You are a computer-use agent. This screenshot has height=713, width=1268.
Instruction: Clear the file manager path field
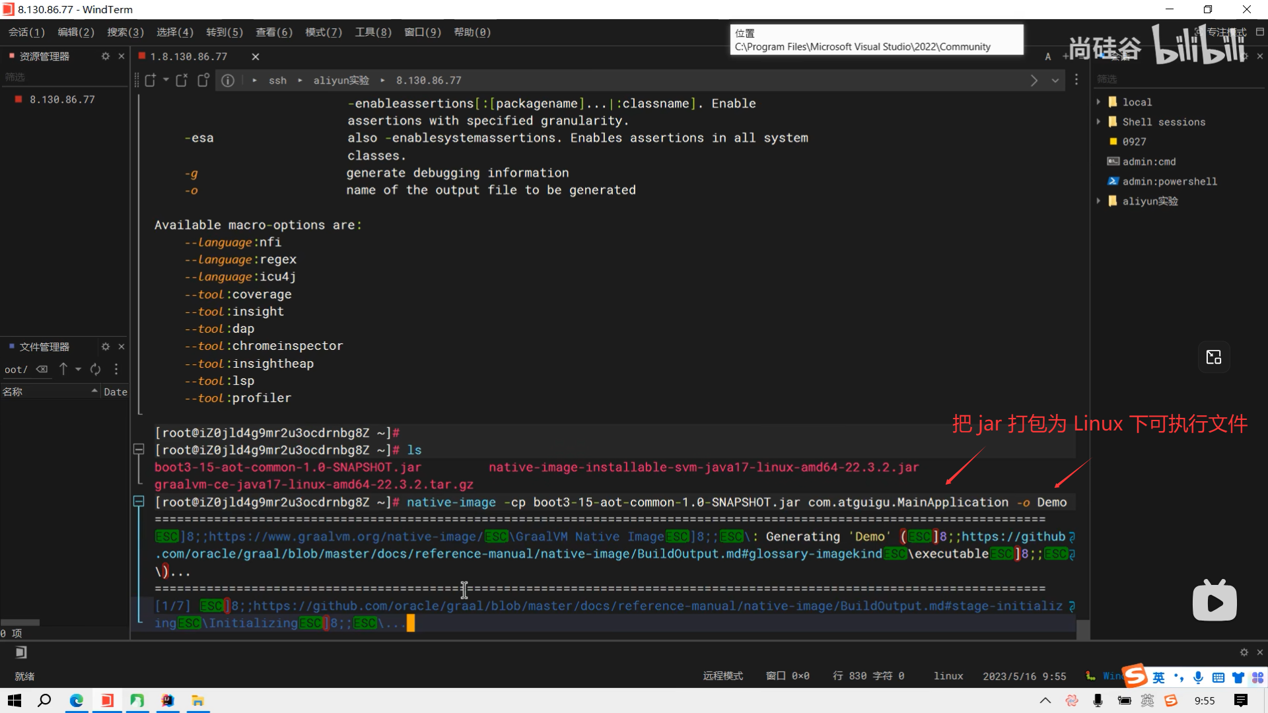[x=42, y=369]
